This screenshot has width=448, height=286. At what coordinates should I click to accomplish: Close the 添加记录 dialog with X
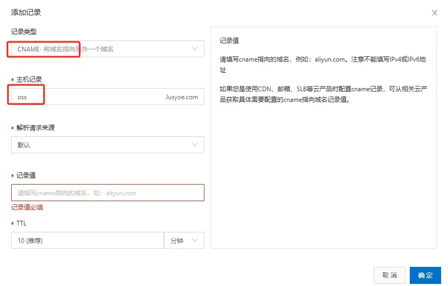[x=434, y=13]
